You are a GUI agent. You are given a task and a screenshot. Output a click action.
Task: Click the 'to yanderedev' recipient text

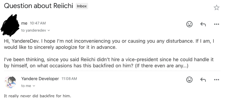33,30
